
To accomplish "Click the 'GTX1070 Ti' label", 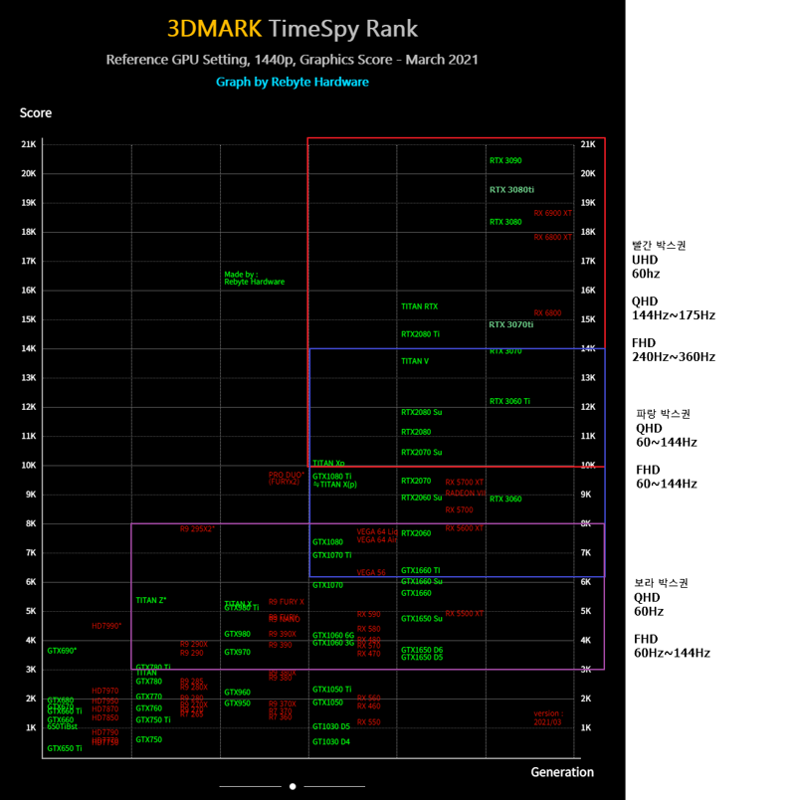I will [x=332, y=555].
